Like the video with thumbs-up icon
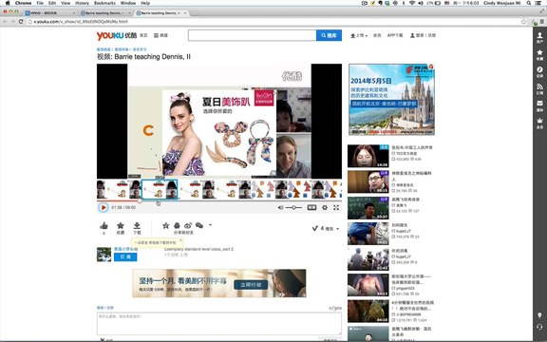The width and height of the screenshot is (547, 342). point(104,226)
